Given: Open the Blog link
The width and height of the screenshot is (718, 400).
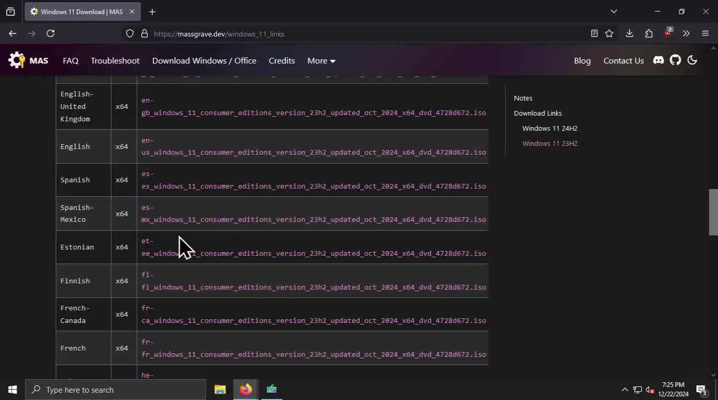Looking at the screenshot, I should coord(582,60).
